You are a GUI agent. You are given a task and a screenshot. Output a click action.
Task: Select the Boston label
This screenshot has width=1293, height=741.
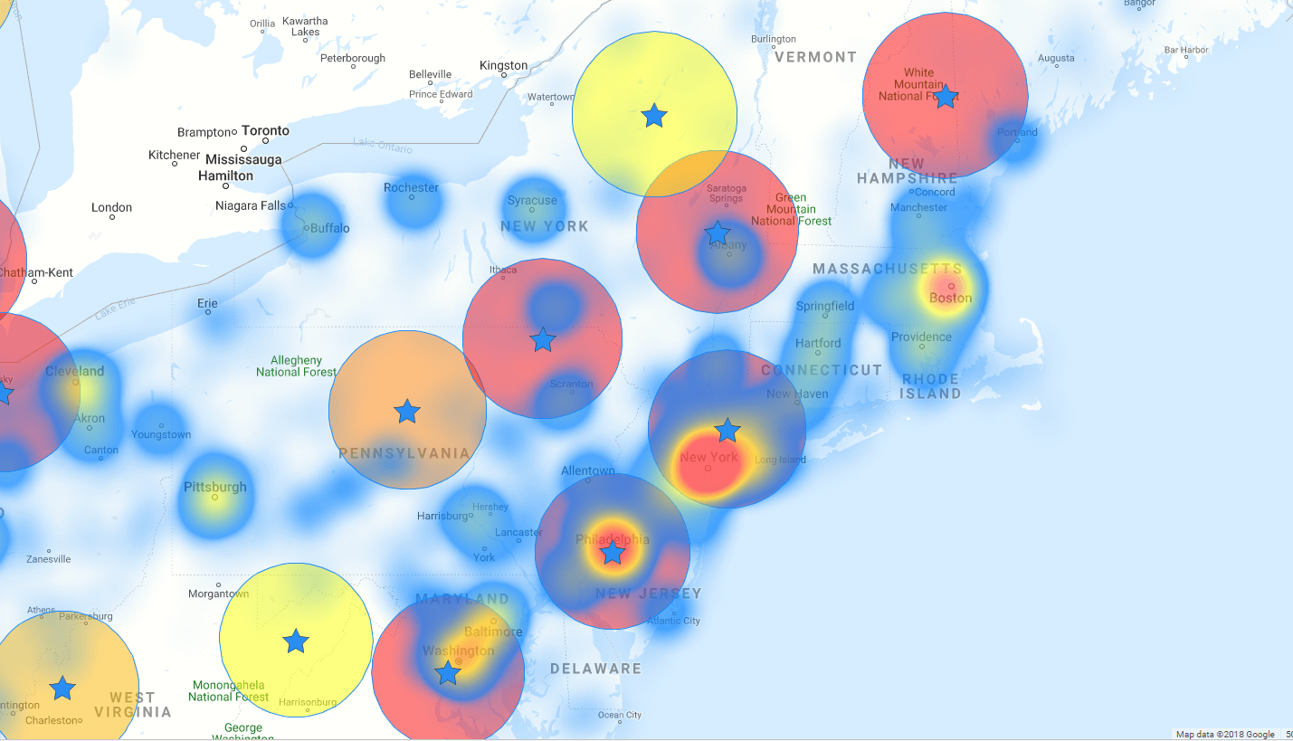pos(950,298)
